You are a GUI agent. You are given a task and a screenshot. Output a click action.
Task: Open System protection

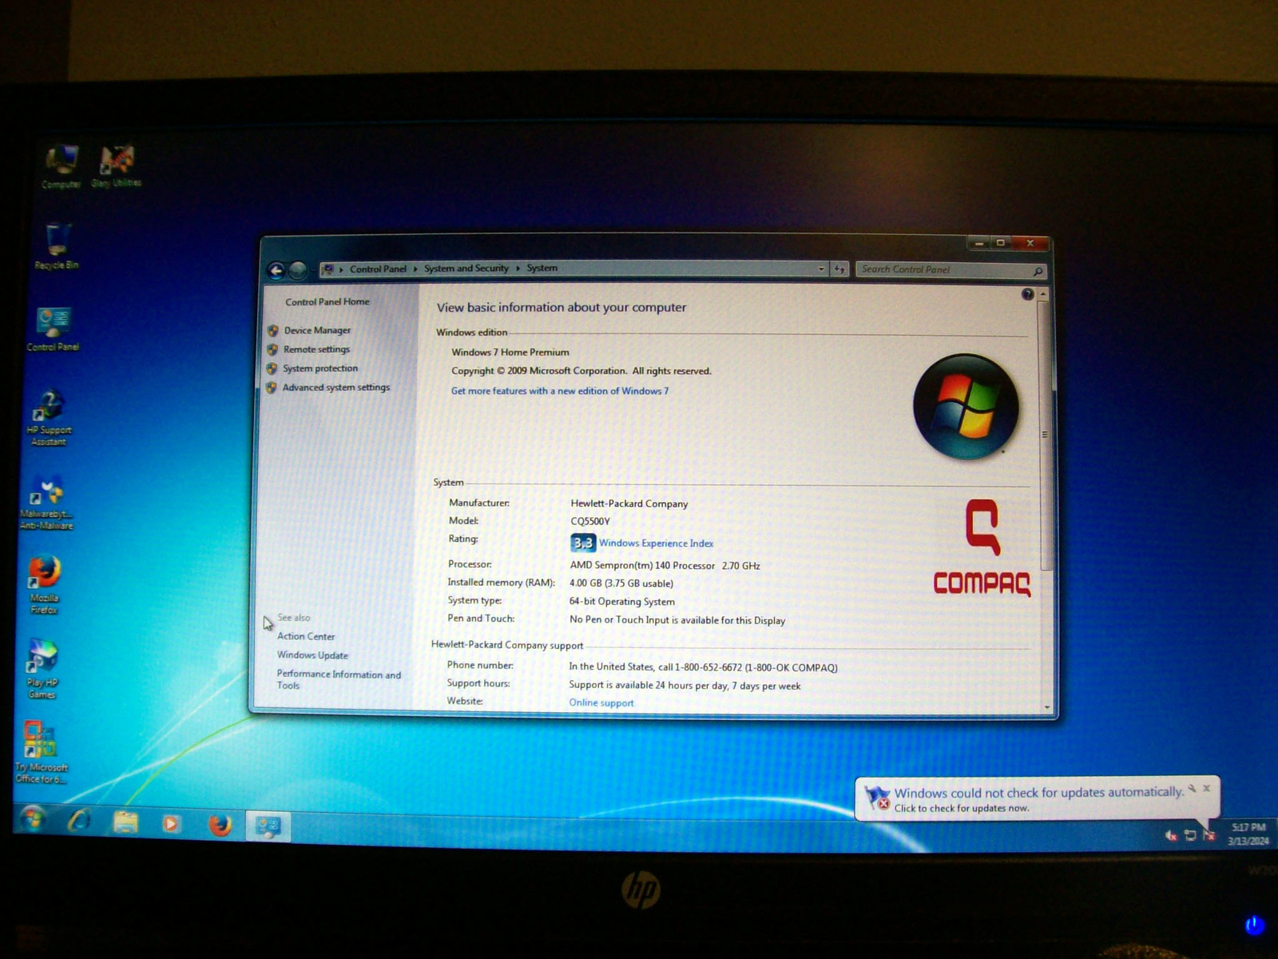click(x=320, y=368)
